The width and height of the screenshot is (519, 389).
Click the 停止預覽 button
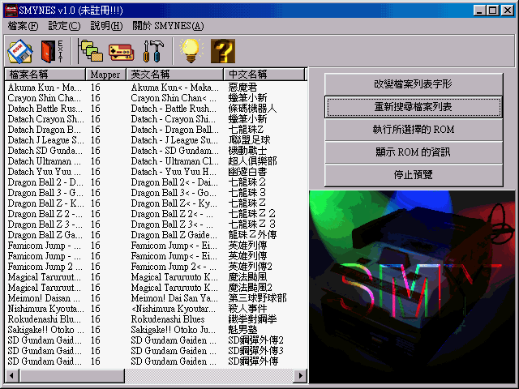click(x=414, y=175)
